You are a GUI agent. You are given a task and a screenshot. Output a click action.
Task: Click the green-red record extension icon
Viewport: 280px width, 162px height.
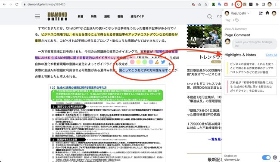click(245, 4)
